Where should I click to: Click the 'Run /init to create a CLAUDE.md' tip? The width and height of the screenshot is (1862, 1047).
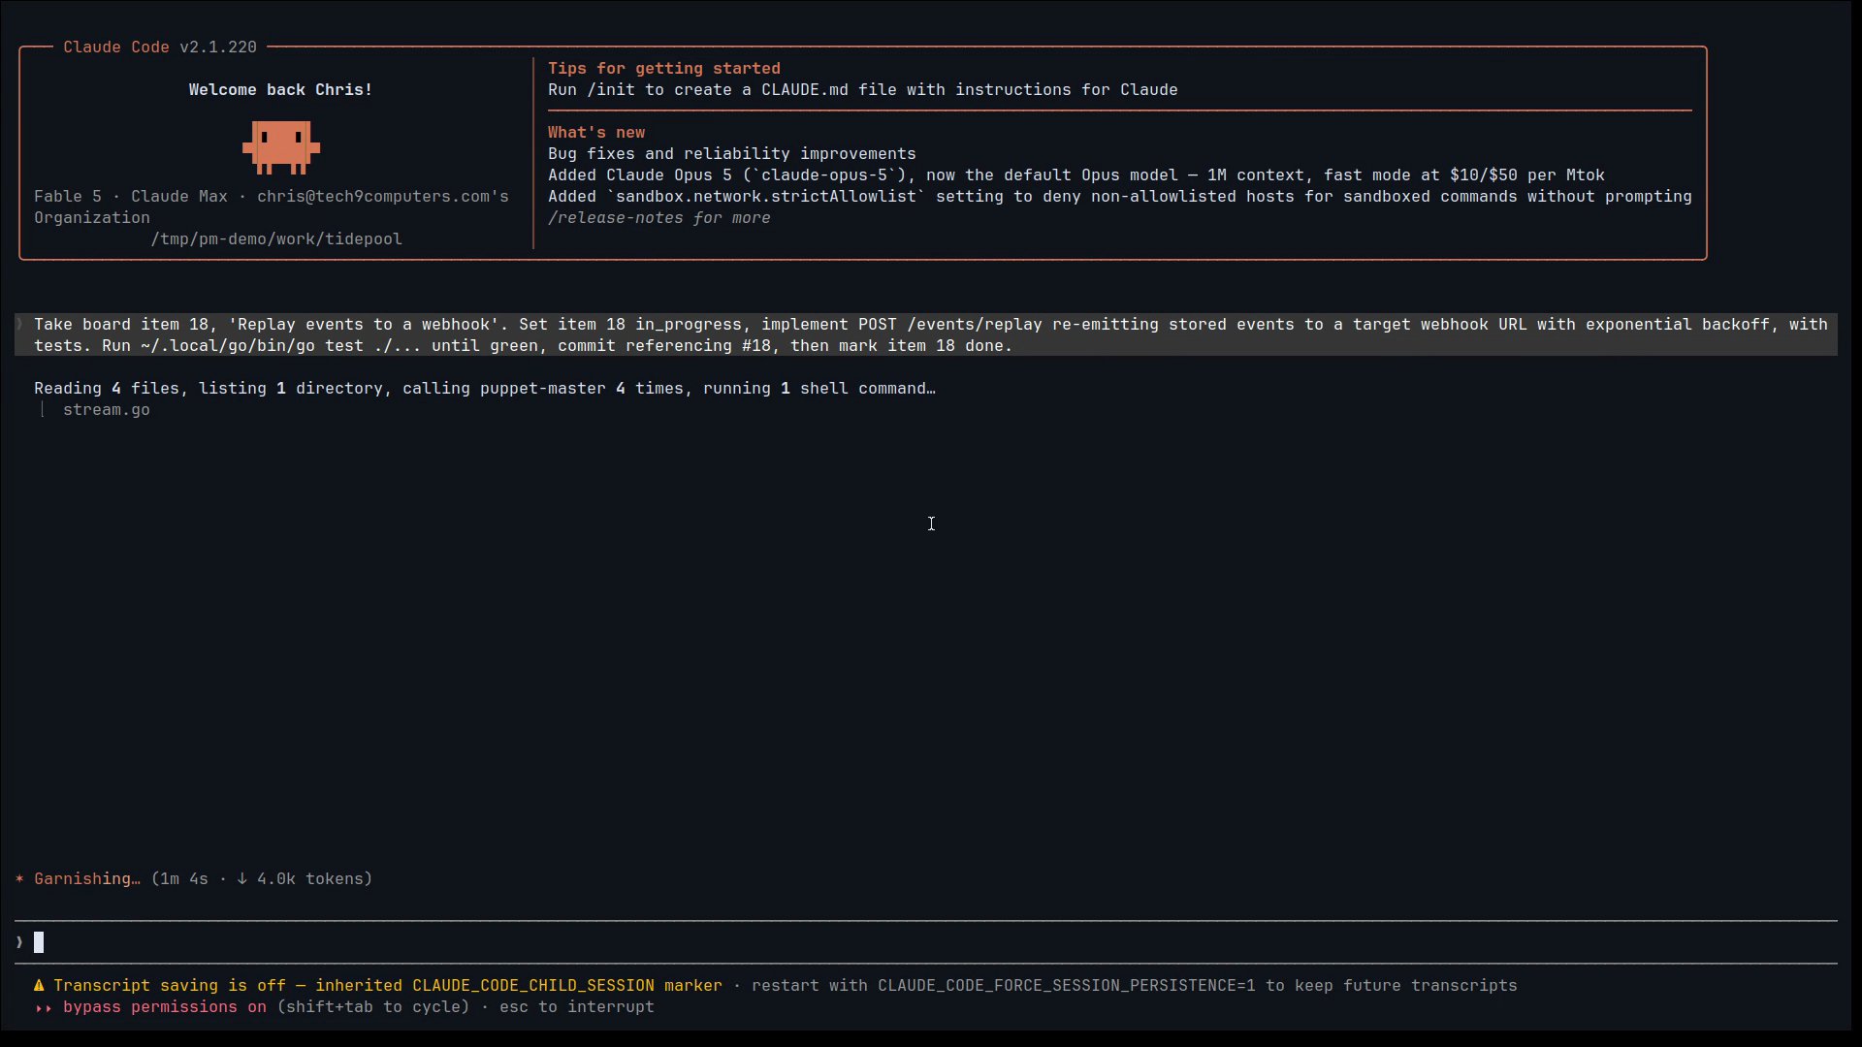click(x=863, y=90)
